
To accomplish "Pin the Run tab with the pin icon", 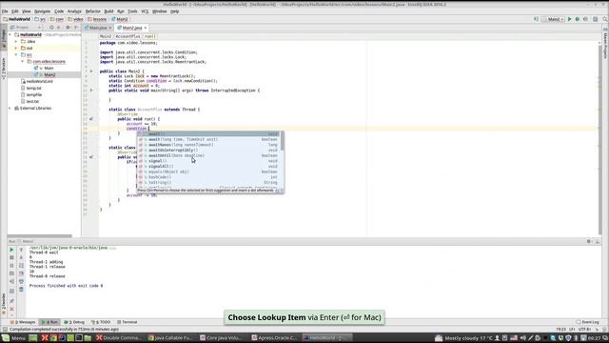I will coord(11,301).
